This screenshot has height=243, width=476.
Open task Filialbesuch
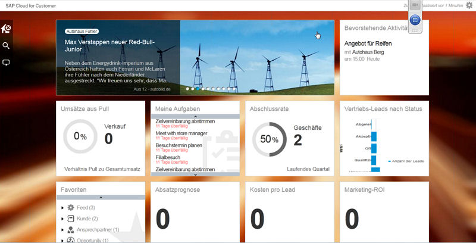tap(168, 157)
